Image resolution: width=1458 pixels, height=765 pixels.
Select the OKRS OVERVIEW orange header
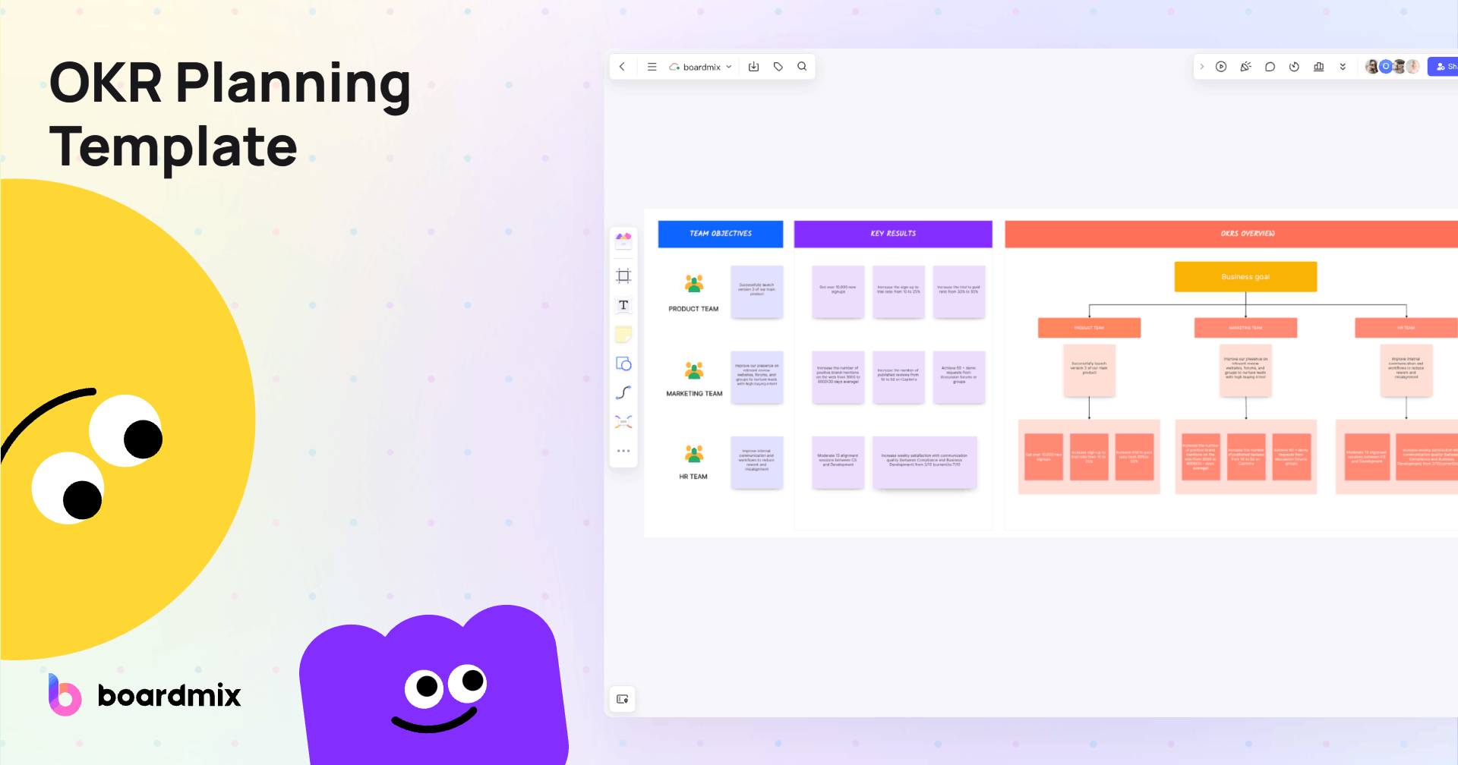point(1232,234)
